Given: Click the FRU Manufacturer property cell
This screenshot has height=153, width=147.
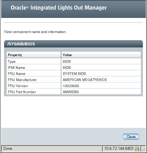Looking at the screenshot, I should coord(34,80).
